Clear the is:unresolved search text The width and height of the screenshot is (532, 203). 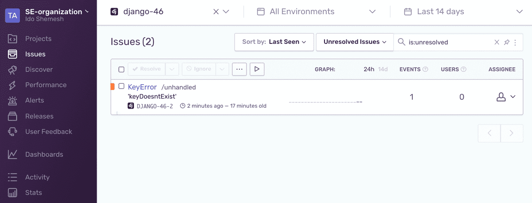497,42
